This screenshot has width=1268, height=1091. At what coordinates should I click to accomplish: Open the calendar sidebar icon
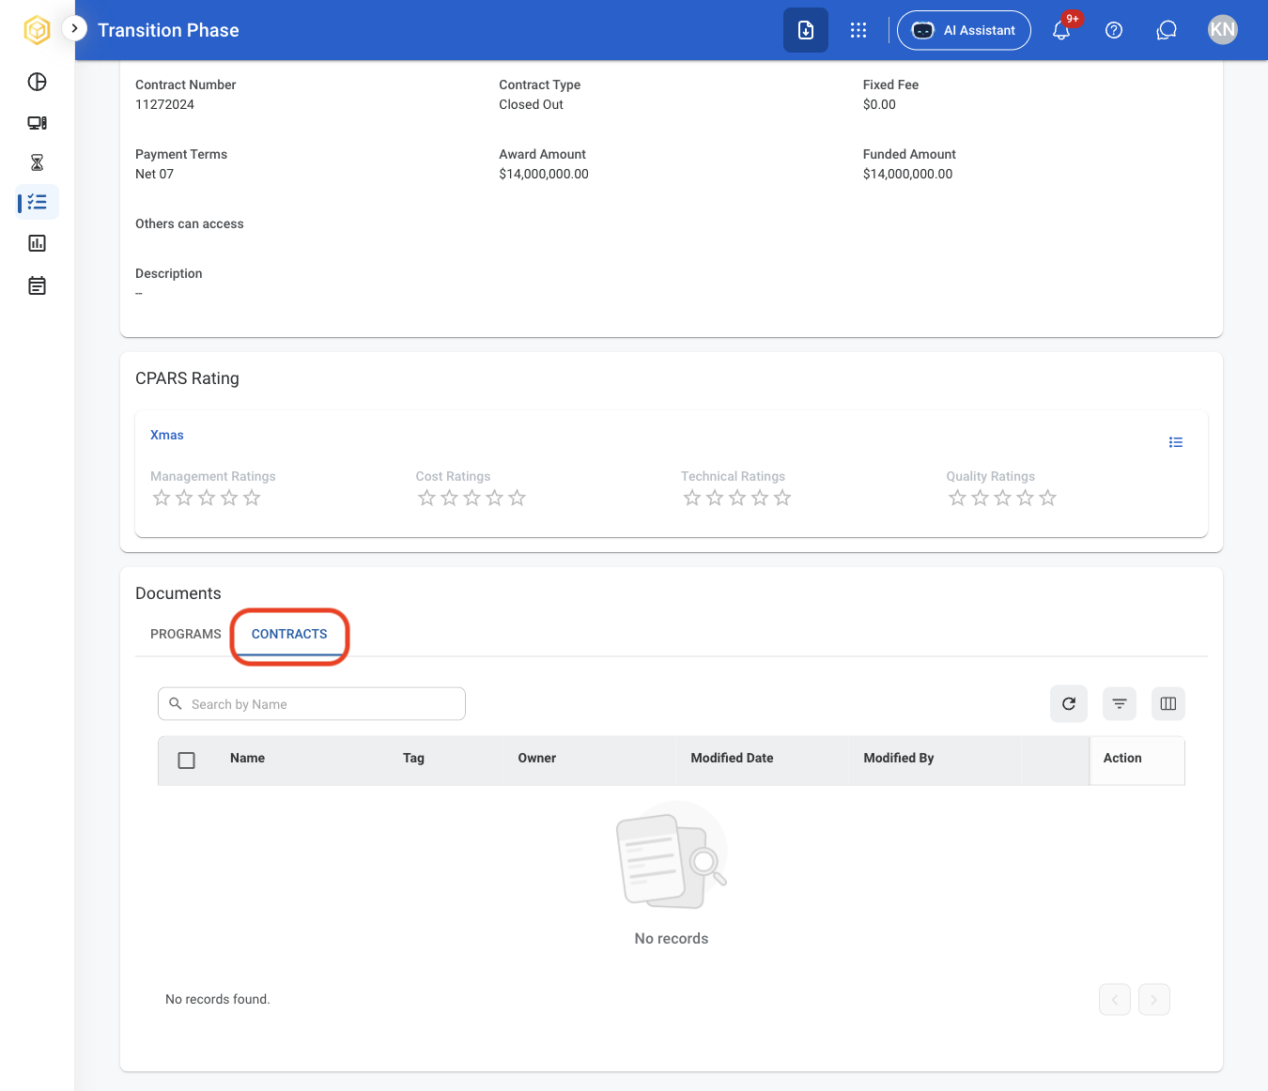(x=38, y=285)
